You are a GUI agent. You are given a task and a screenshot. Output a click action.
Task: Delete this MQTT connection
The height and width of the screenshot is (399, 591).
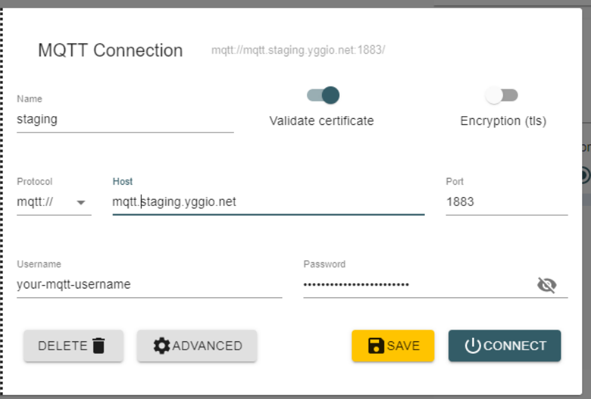[73, 345]
